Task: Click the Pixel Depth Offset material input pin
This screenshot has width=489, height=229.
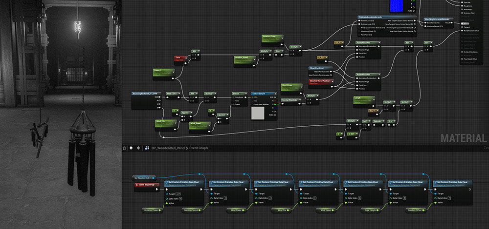Action: 462,59
